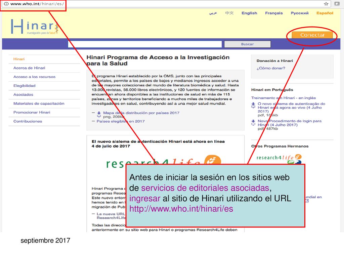Click download icon beside O novo sistema de autenticação
The image size is (344, 258).
coord(253,105)
